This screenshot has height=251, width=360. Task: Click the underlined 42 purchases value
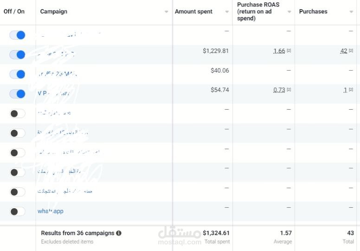[344, 51]
